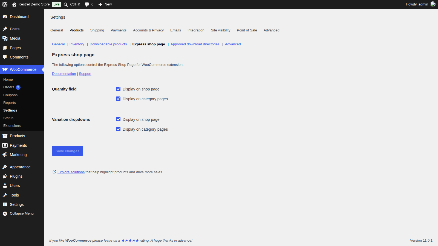Click the Posts pushpin icon

pyautogui.click(x=5, y=29)
